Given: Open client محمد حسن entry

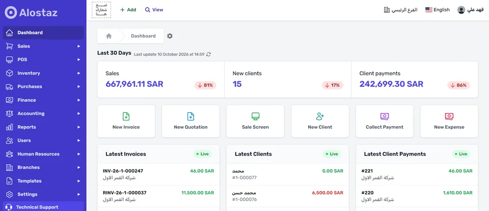Looking at the screenshot, I should 287,196.
